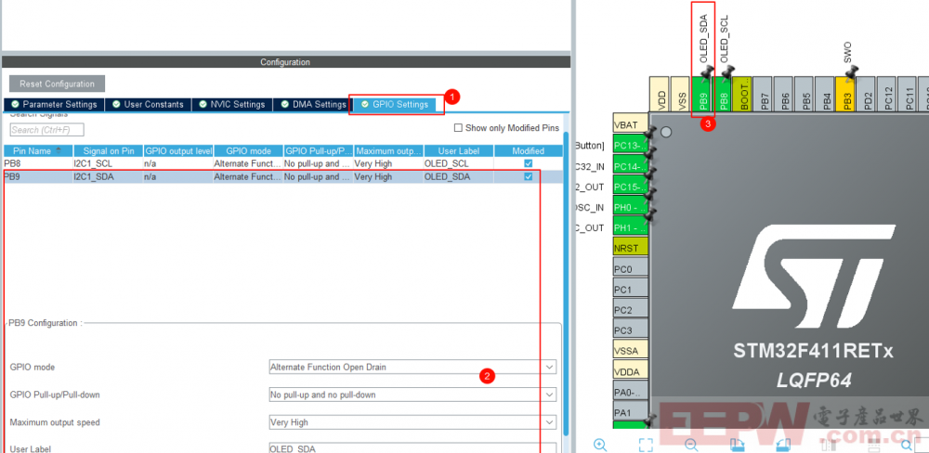Click the PC1 pin
This screenshot has height=453, width=929.
[x=631, y=289]
